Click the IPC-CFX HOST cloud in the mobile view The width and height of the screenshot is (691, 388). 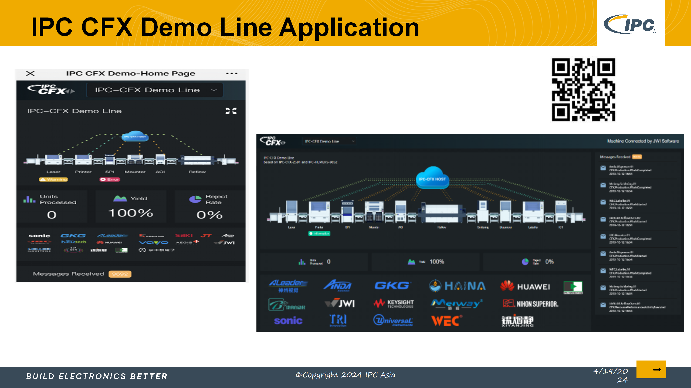point(135,136)
